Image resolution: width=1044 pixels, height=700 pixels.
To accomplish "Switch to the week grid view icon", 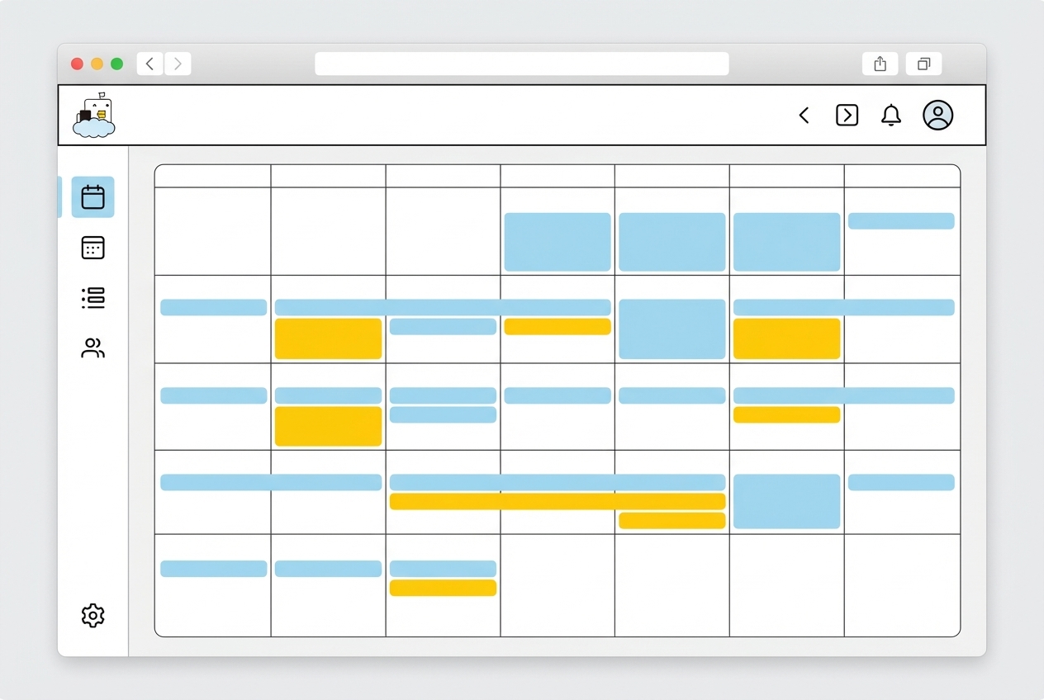I will coord(93,248).
